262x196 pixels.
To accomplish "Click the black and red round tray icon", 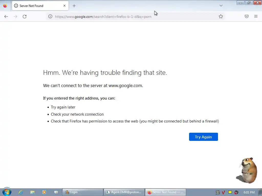I will pyautogui.click(x=236, y=192).
